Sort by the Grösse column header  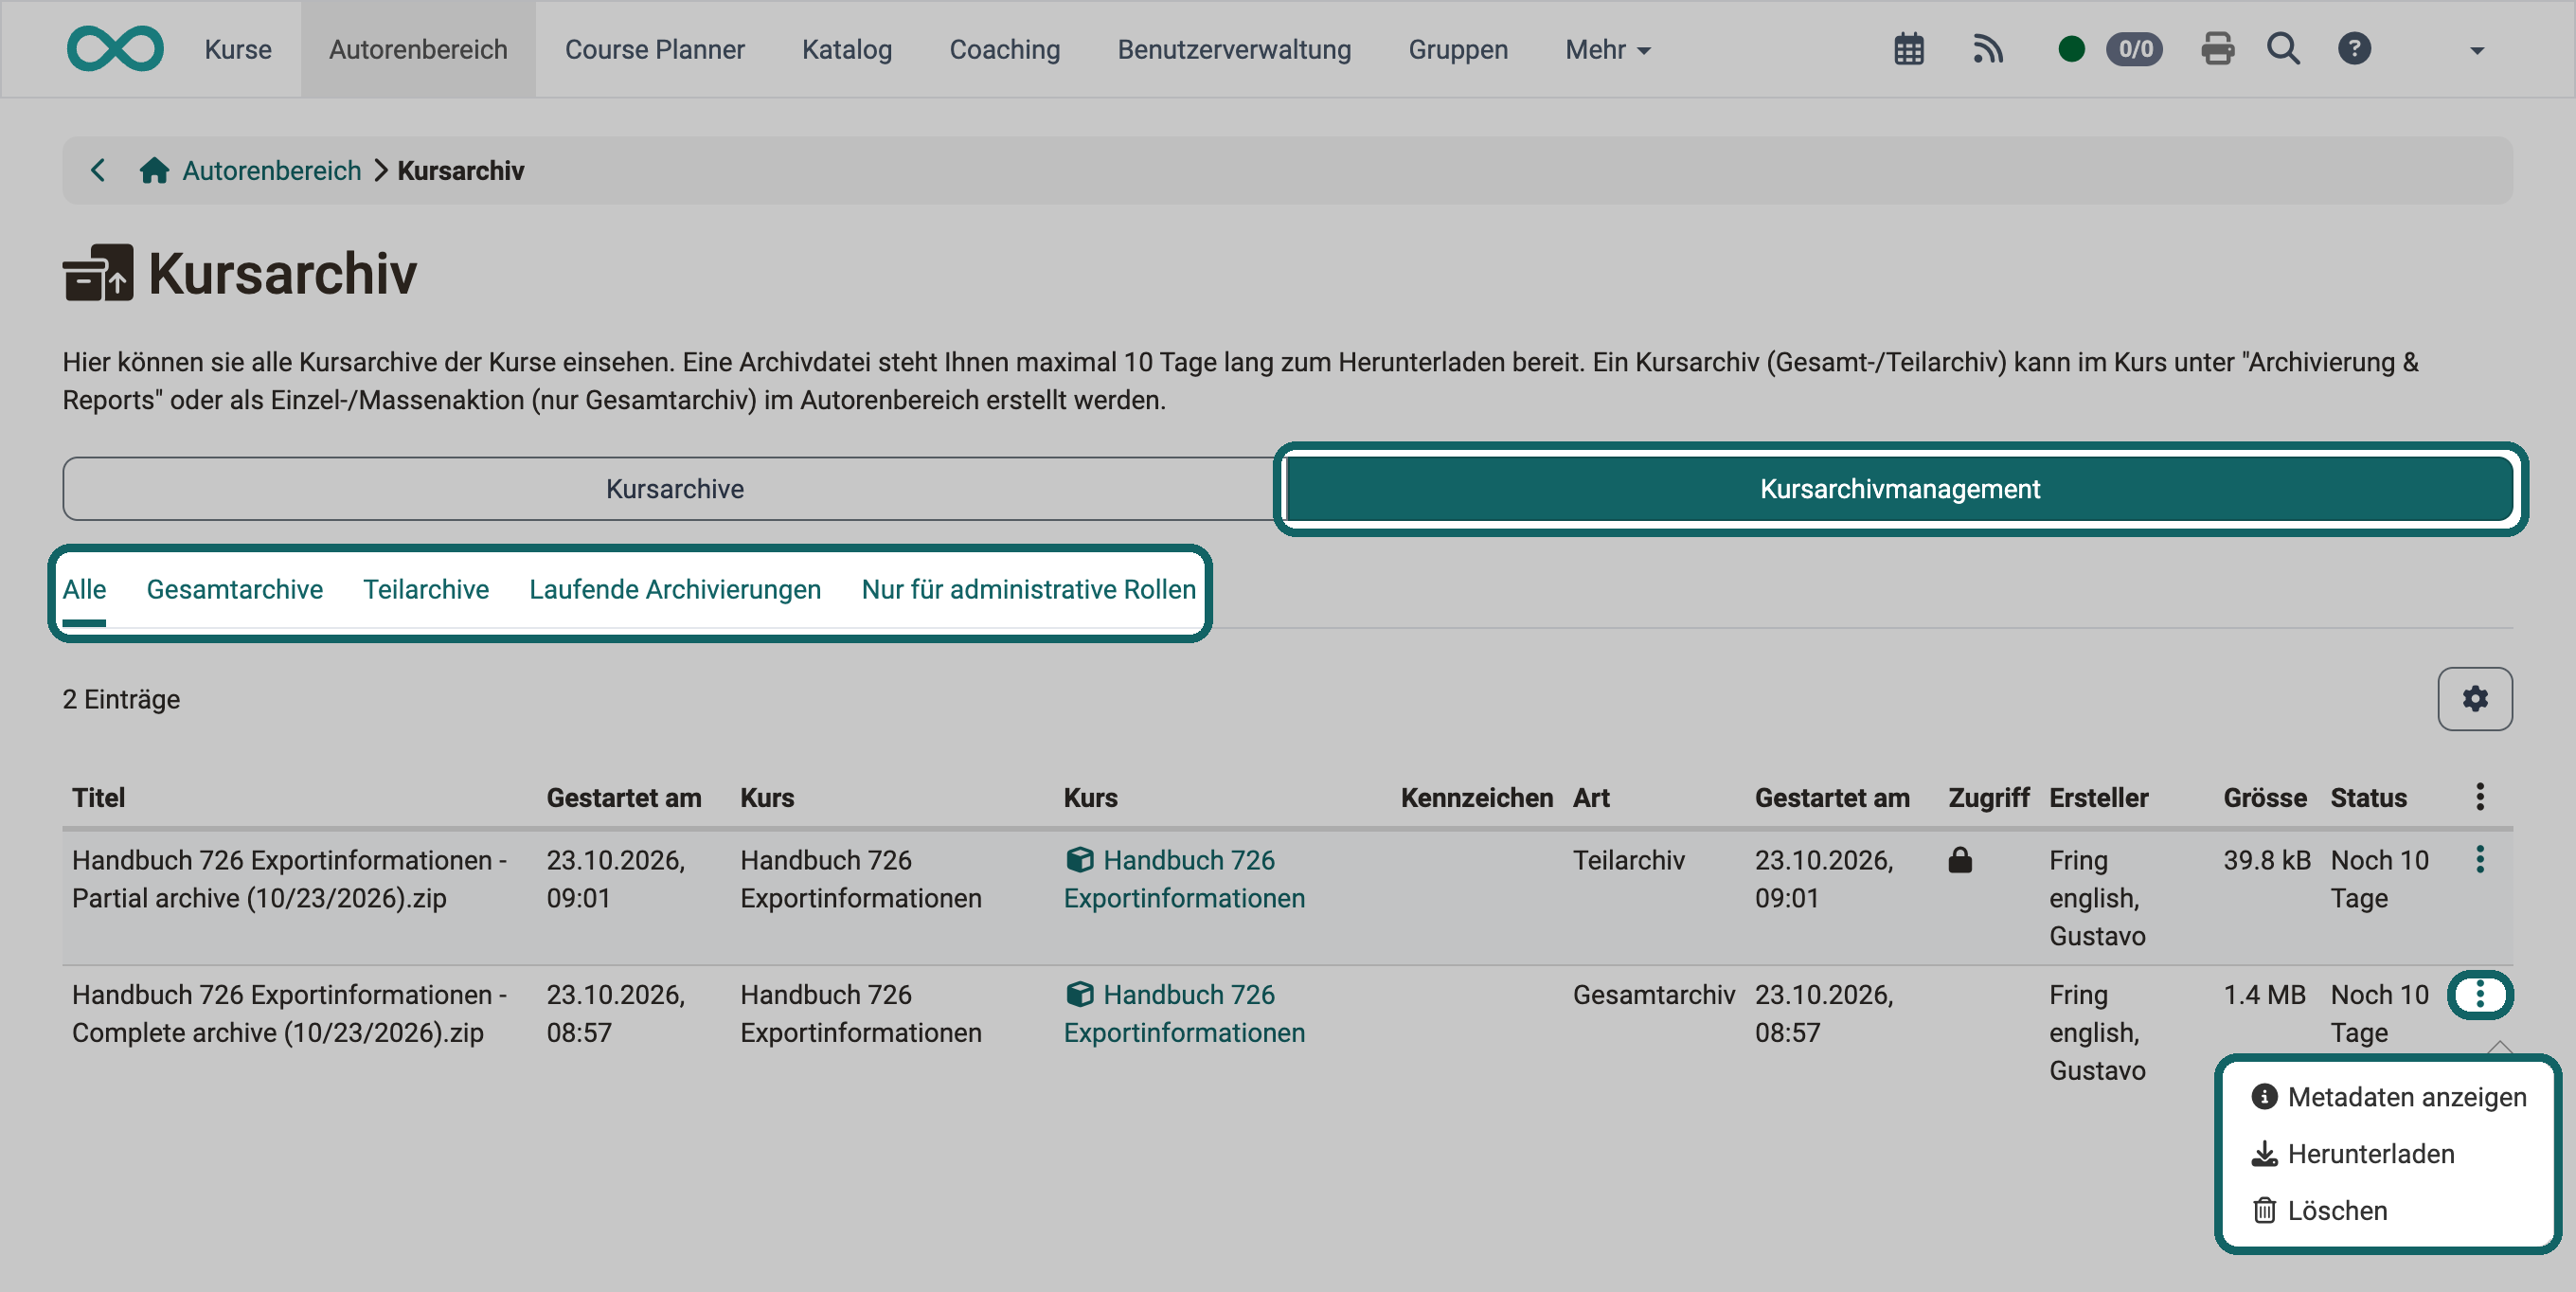[x=2264, y=797]
